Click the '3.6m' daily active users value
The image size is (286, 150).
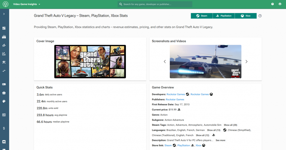40,94
